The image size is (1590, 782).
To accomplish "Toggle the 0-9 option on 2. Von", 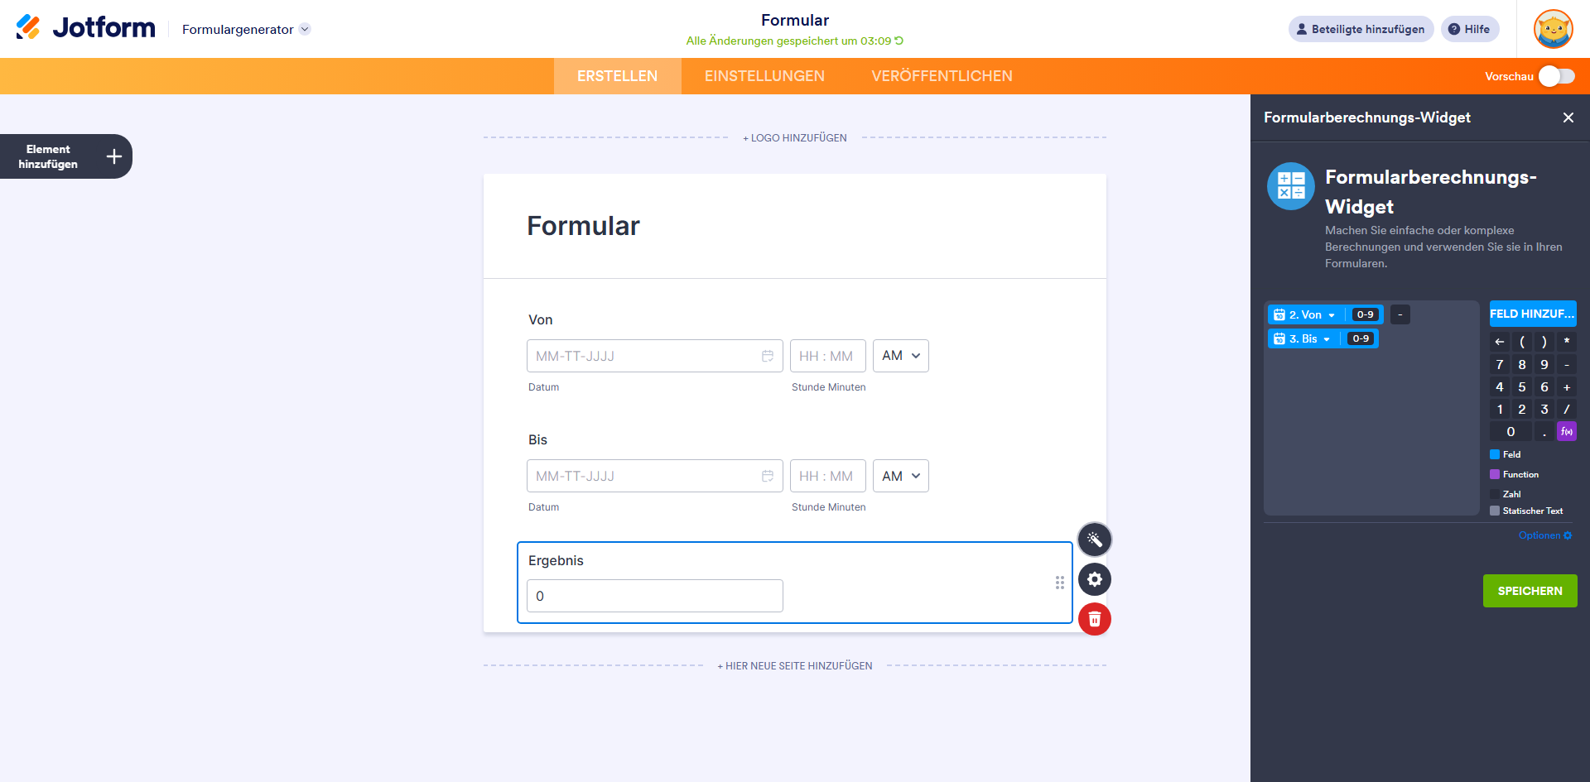I will click(x=1365, y=314).
